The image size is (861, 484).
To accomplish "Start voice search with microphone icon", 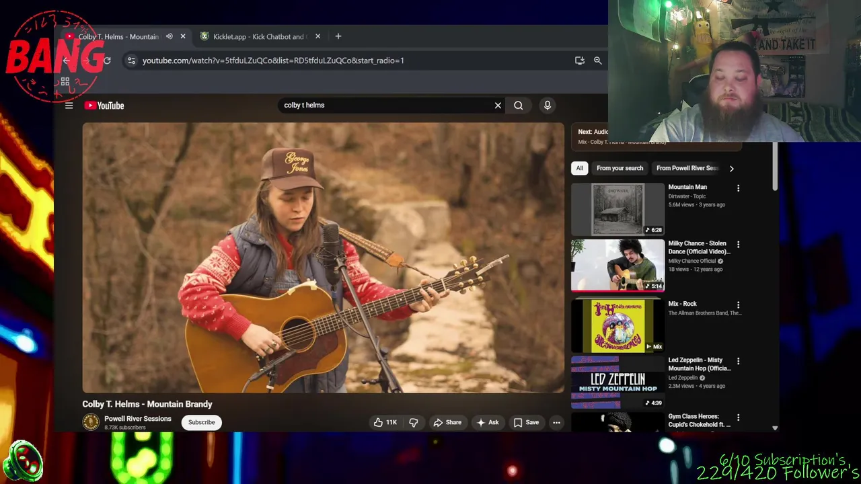I will tap(548, 106).
